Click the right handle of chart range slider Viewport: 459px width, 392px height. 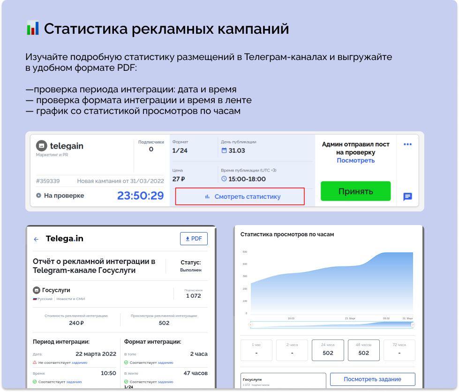pos(413,324)
